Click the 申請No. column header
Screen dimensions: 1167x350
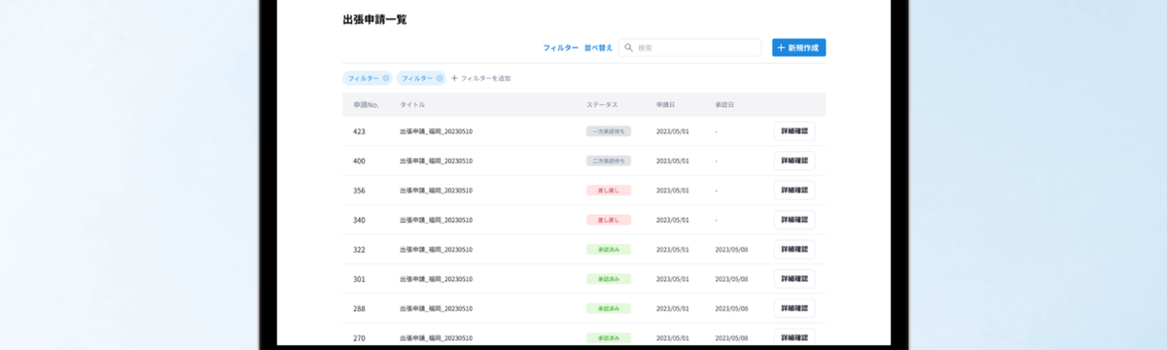[x=366, y=104]
